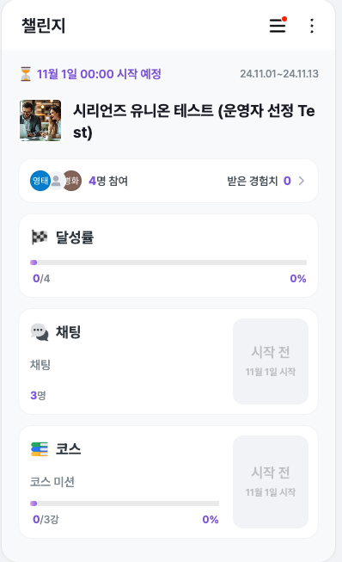Click the 11월 1일 00:00 시작 예정 notice
The height and width of the screenshot is (562, 342).
click(99, 74)
